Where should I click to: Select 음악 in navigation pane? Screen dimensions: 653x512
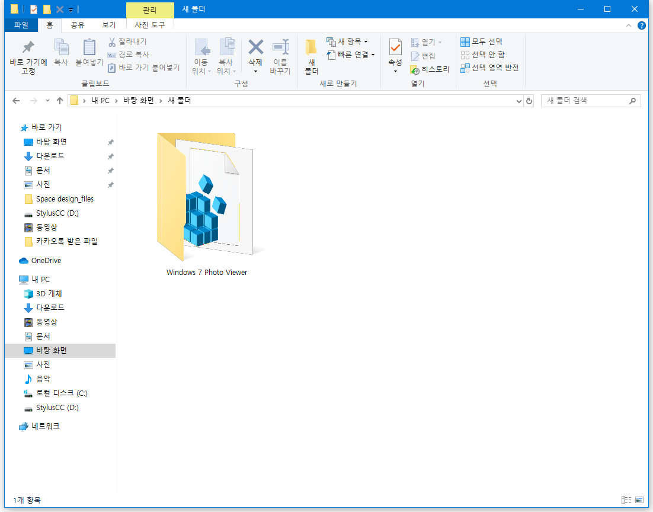43,379
